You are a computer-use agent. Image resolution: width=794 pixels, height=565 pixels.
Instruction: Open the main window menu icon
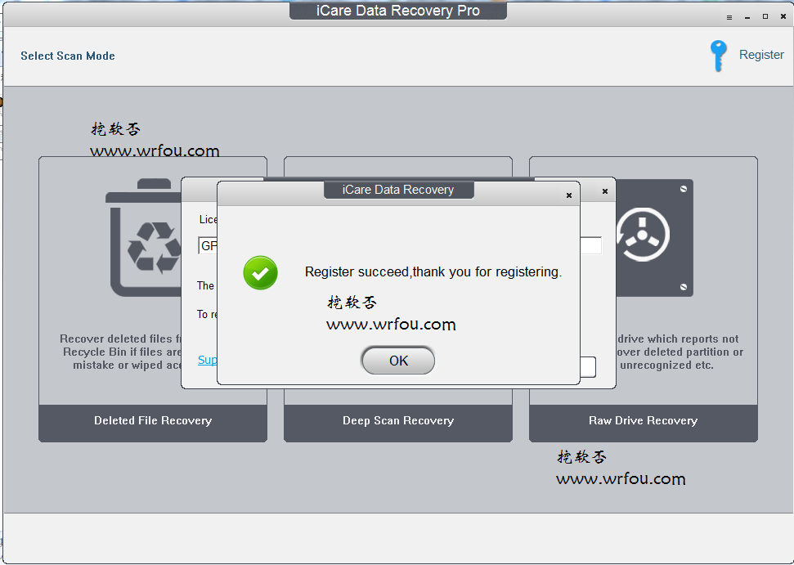pyautogui.click(x=729, y=17)
